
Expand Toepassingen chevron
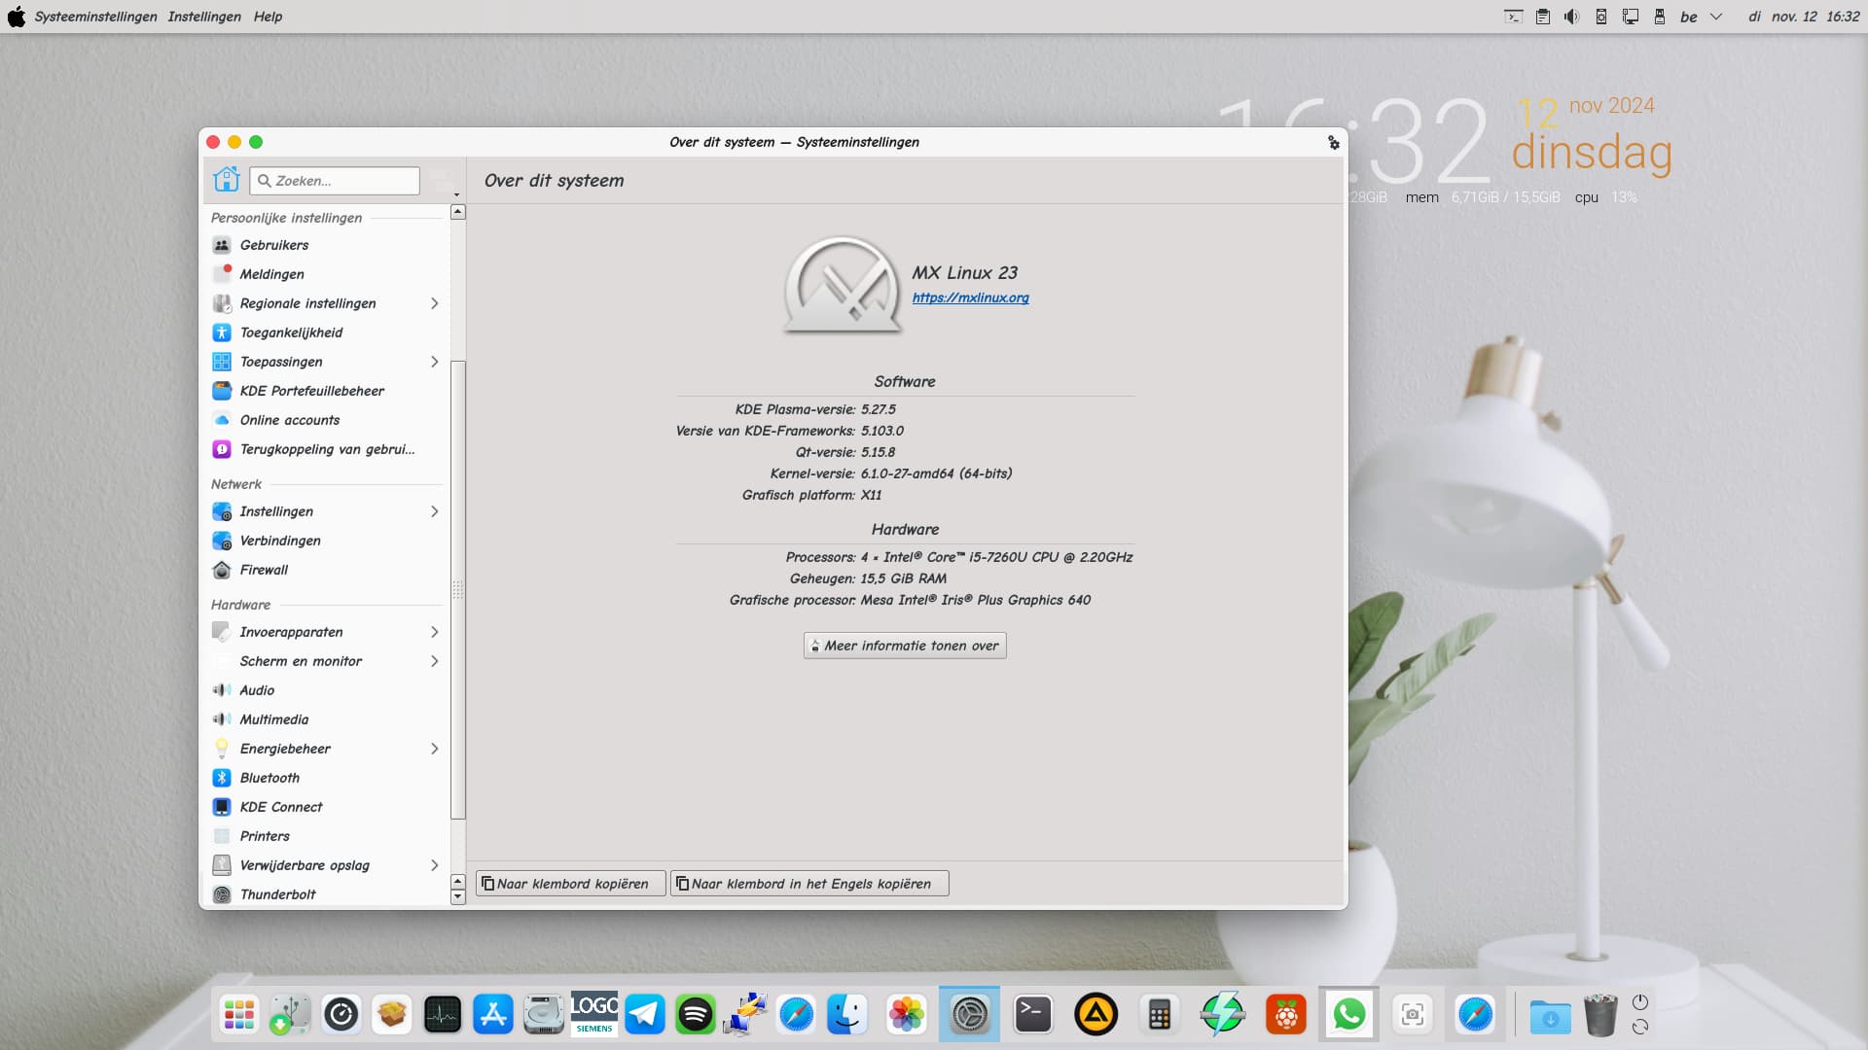[434, 362]
